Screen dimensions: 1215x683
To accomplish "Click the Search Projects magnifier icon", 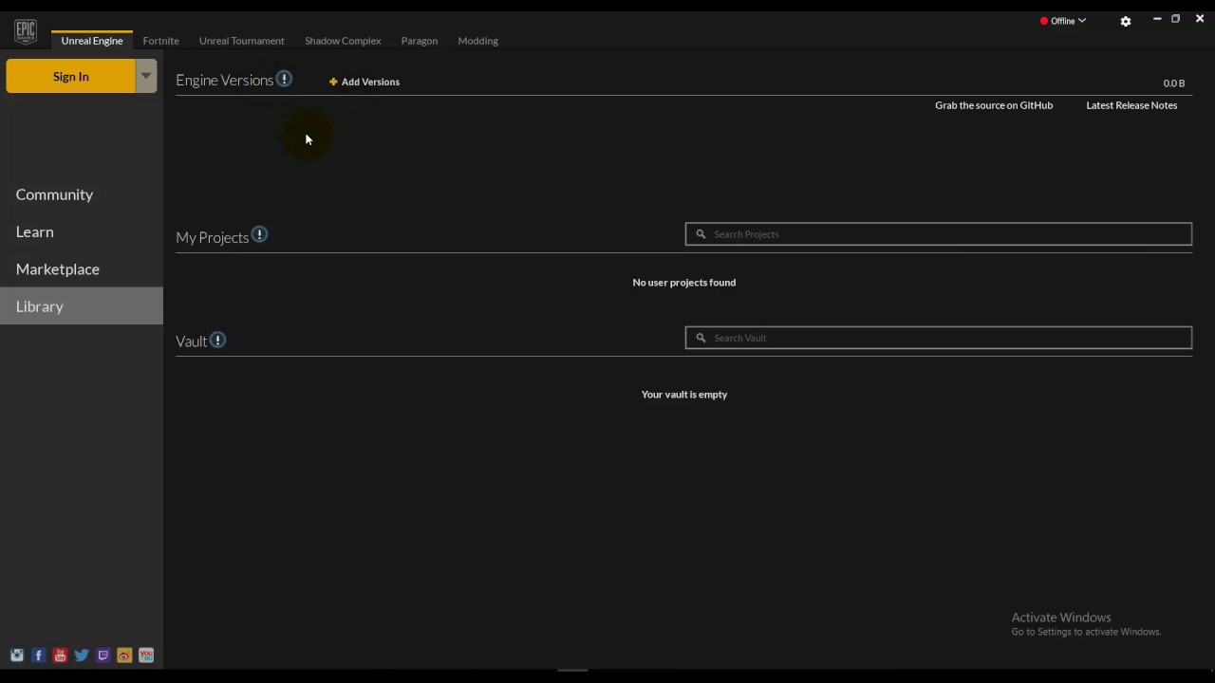I will coord(701,234).
